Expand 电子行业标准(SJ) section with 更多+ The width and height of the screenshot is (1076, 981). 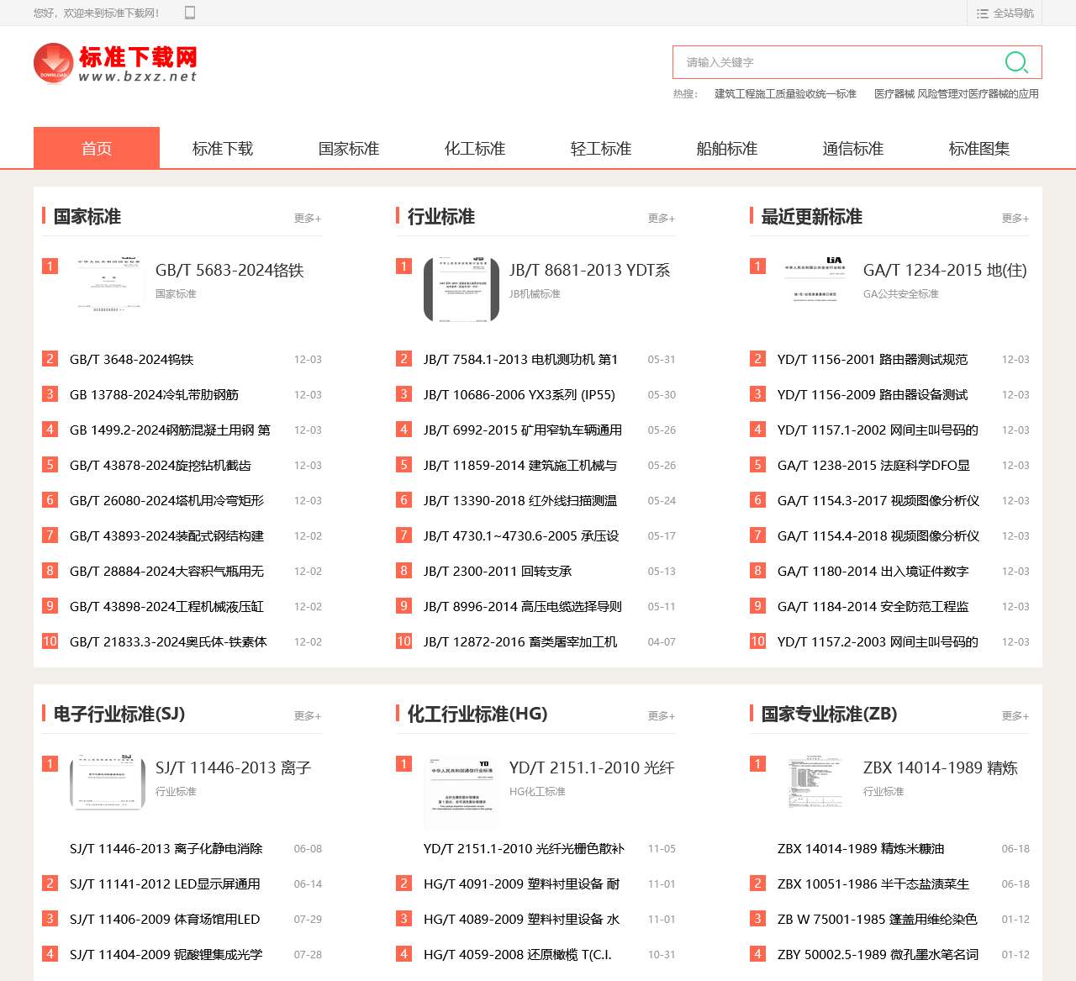[x=308, y=716]
